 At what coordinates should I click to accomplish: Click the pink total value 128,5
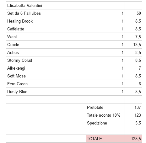pos(133,139)
